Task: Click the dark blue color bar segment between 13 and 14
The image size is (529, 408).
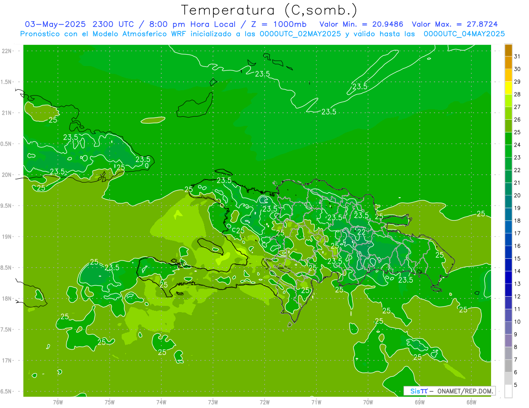Action: tap(508, 277)
